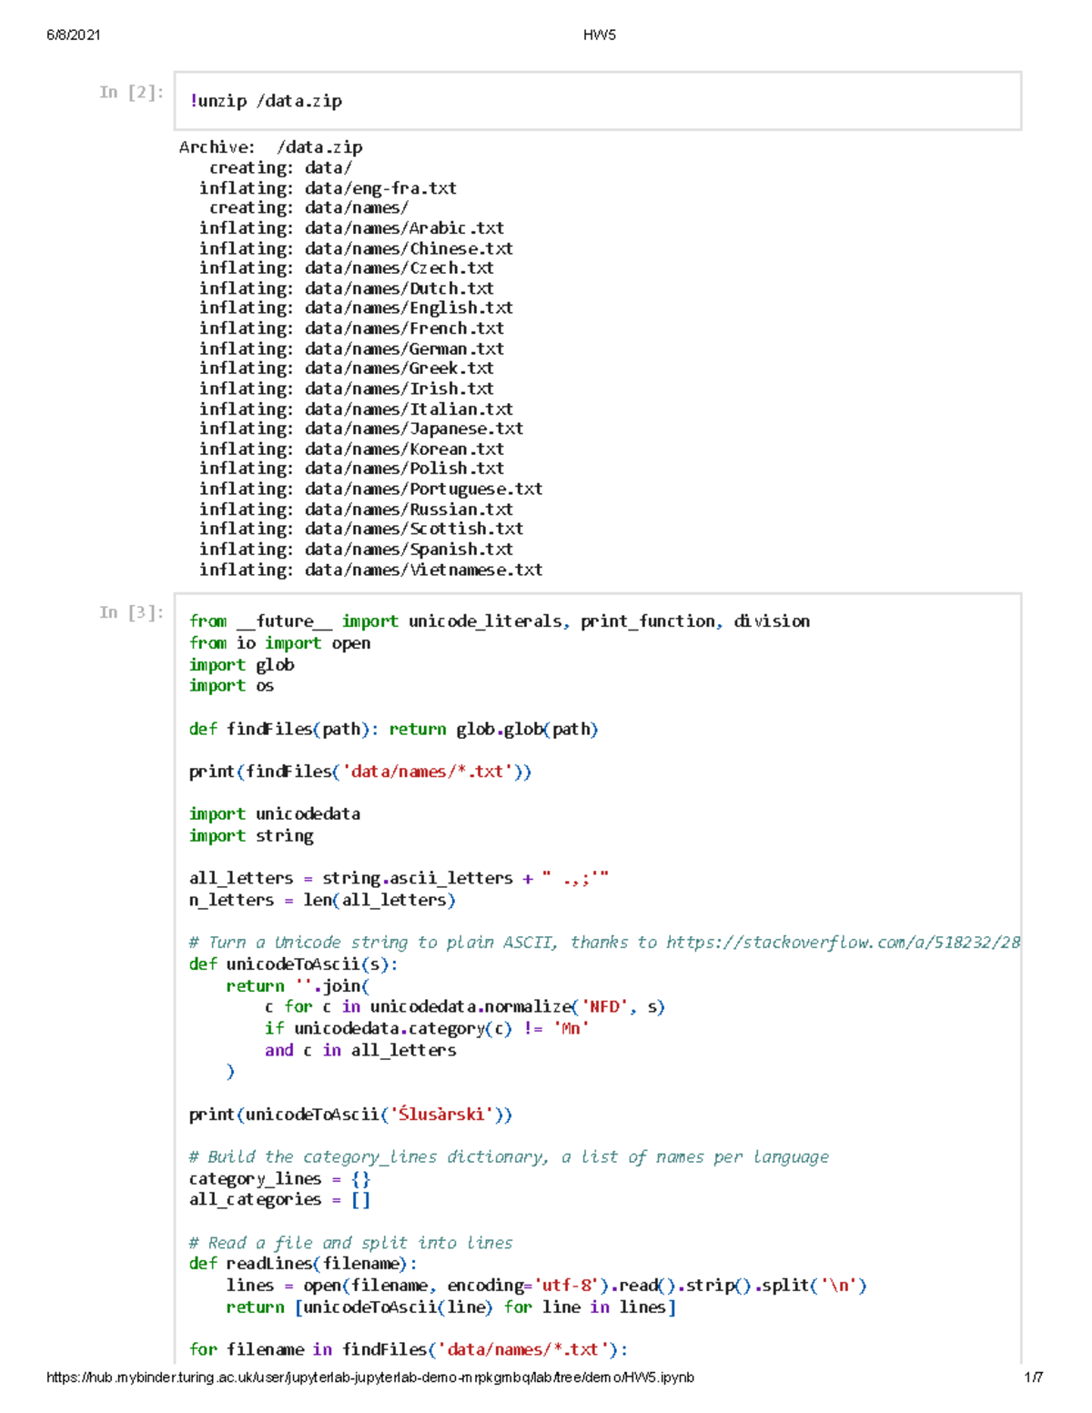Select the from io import open line
Image resolution: width=1092 pixels, height=1413 pixels.
tap(280, 642)
